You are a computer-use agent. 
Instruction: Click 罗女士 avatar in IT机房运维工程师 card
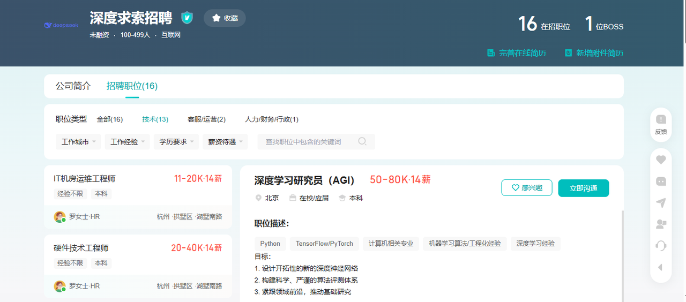pos(59,216)
